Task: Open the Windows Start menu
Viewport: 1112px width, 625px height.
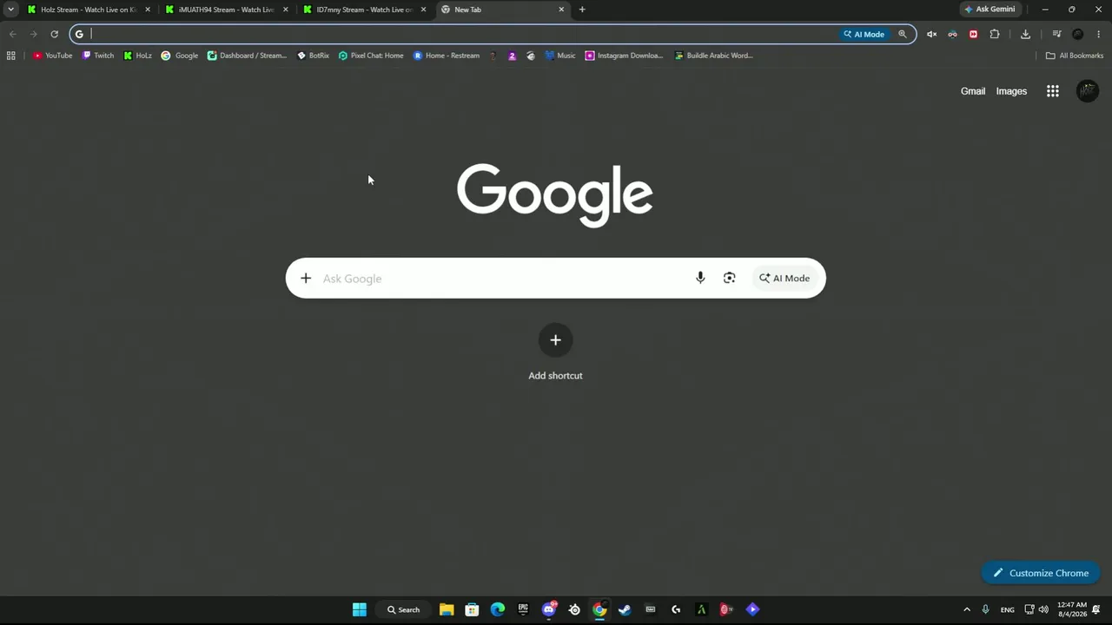Action: 360,609
